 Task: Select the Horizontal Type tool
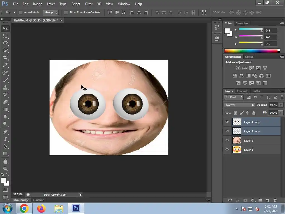(x=5, y=139)
